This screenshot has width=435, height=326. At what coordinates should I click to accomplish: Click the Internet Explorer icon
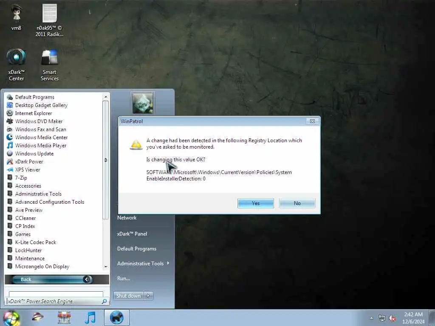[x=10, y=113]
